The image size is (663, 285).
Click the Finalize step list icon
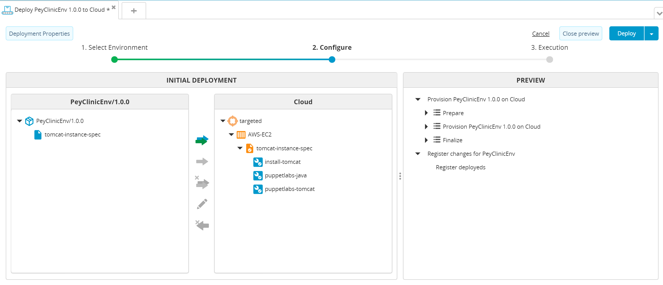437,140
